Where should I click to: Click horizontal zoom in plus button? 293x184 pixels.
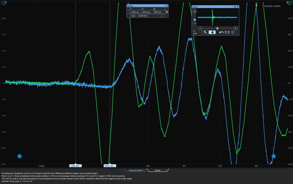[x=235, y=28]
